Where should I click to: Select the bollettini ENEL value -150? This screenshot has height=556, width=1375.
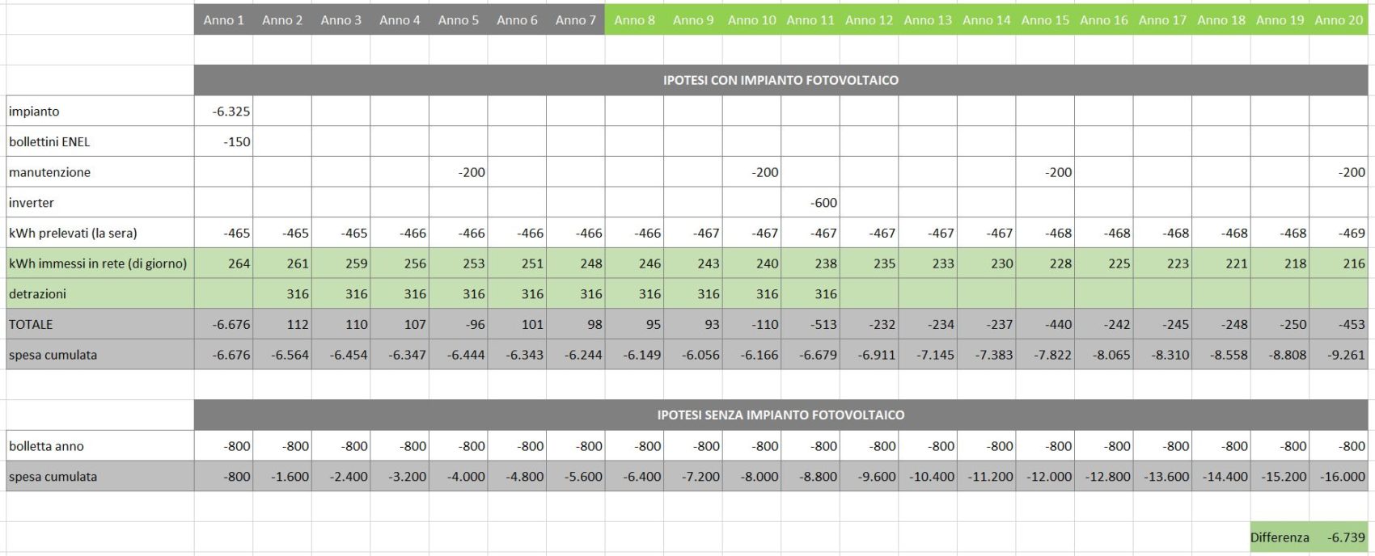(x=223, y=141)
